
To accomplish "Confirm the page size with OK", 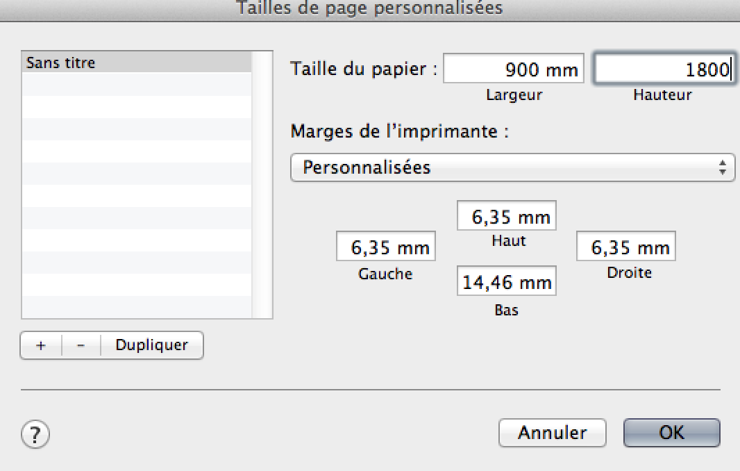I will tap(671, 433).
